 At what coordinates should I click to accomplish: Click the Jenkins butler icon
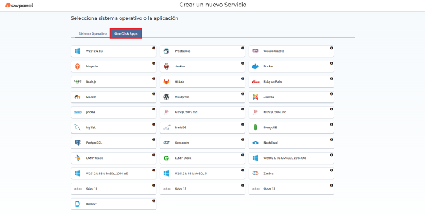tap(167, 66)
